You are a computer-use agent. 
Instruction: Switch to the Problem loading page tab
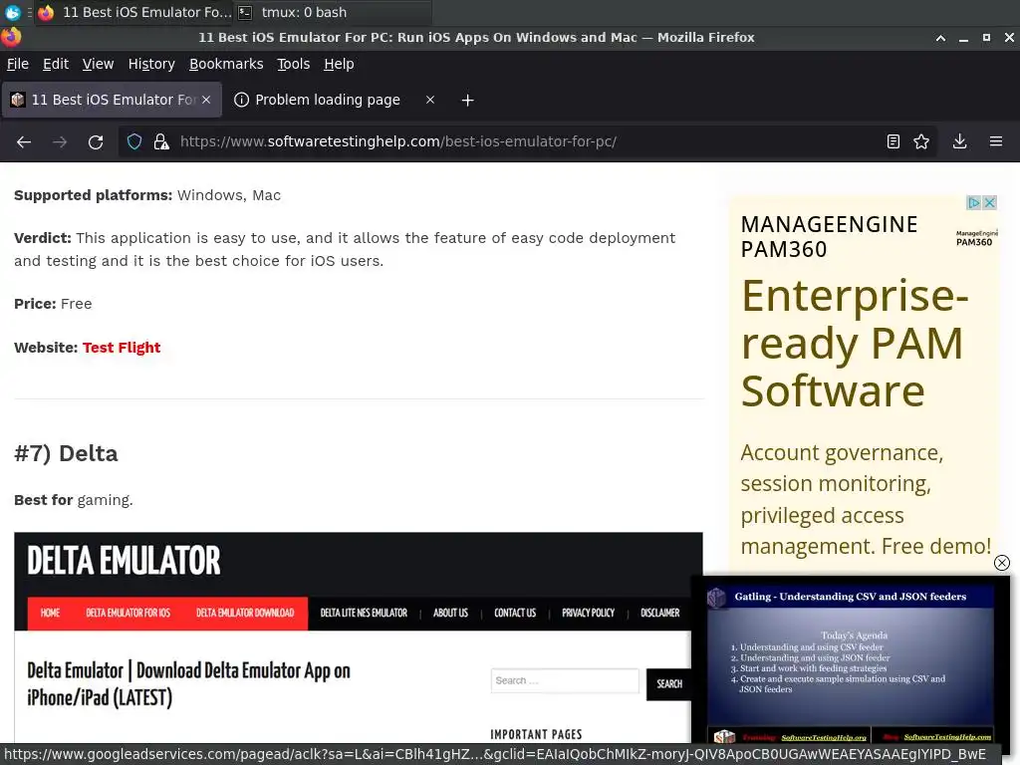click(x=327, y=100)
